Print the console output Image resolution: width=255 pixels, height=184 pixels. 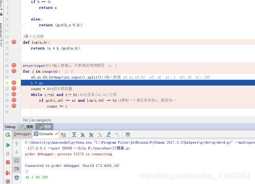click(x=17, y=178)
